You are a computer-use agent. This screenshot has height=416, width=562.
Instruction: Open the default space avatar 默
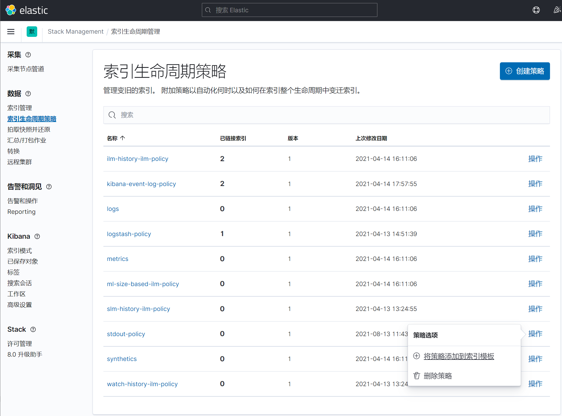coord(32,32)
